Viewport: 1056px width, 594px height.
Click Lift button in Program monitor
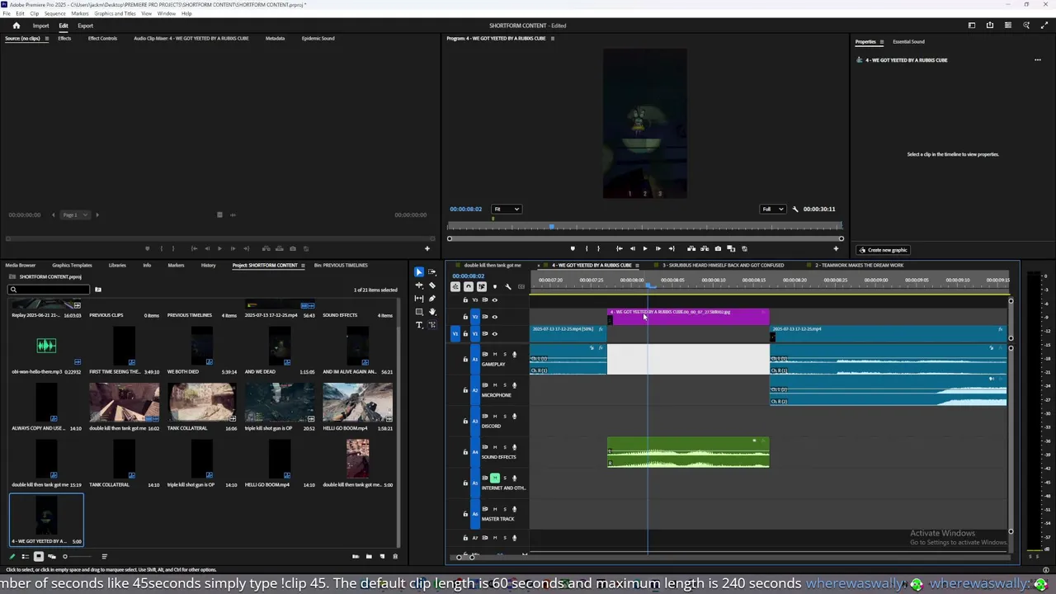click(x=691, y=248)
